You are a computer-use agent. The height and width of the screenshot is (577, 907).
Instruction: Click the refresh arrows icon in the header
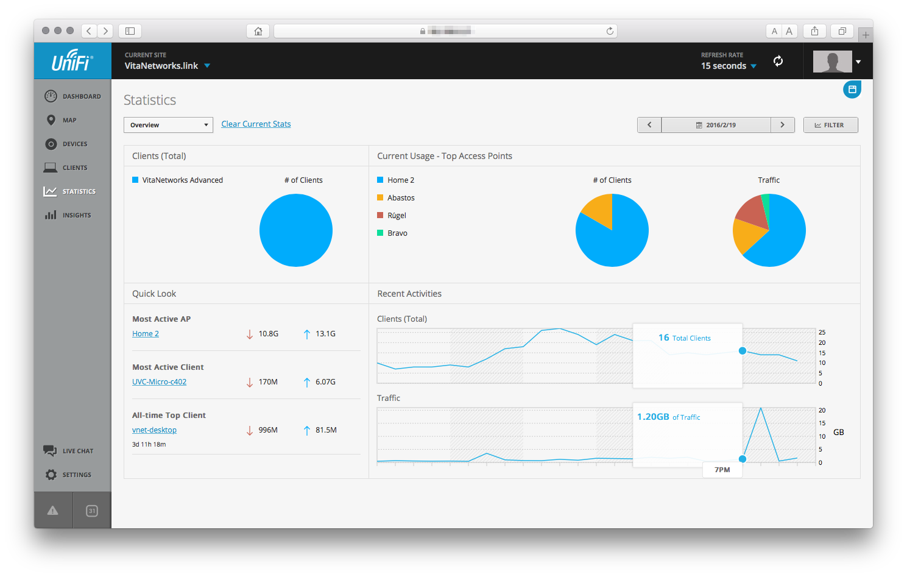(x=778, y=61)
